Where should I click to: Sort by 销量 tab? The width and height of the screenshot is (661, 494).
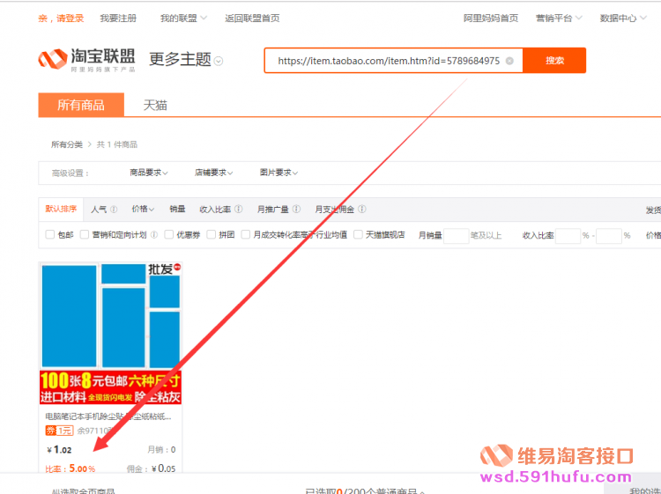(x=177, y=210)
